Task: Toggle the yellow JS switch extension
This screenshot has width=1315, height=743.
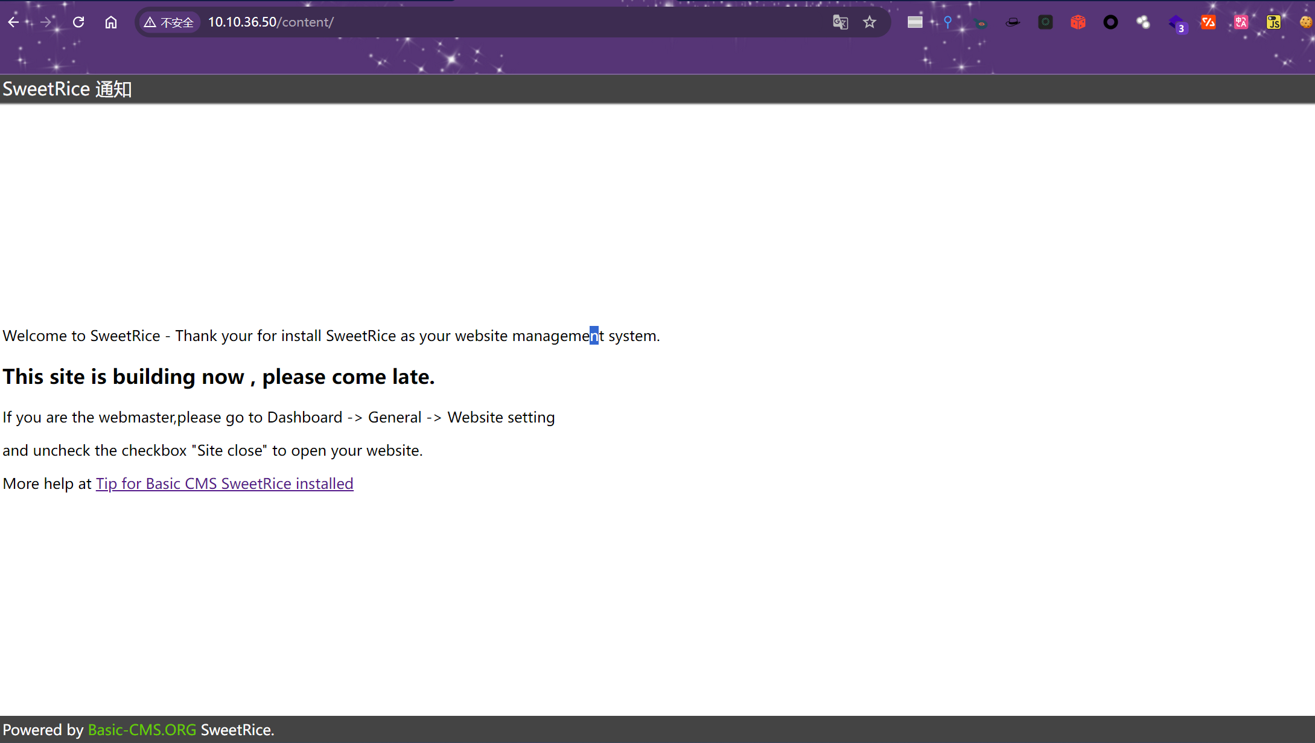Action: [x=1273, y=22]
